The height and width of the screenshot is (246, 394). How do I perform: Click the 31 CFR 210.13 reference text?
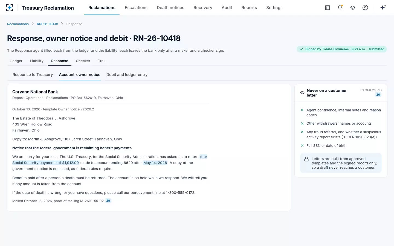click(x=371, y=90)
